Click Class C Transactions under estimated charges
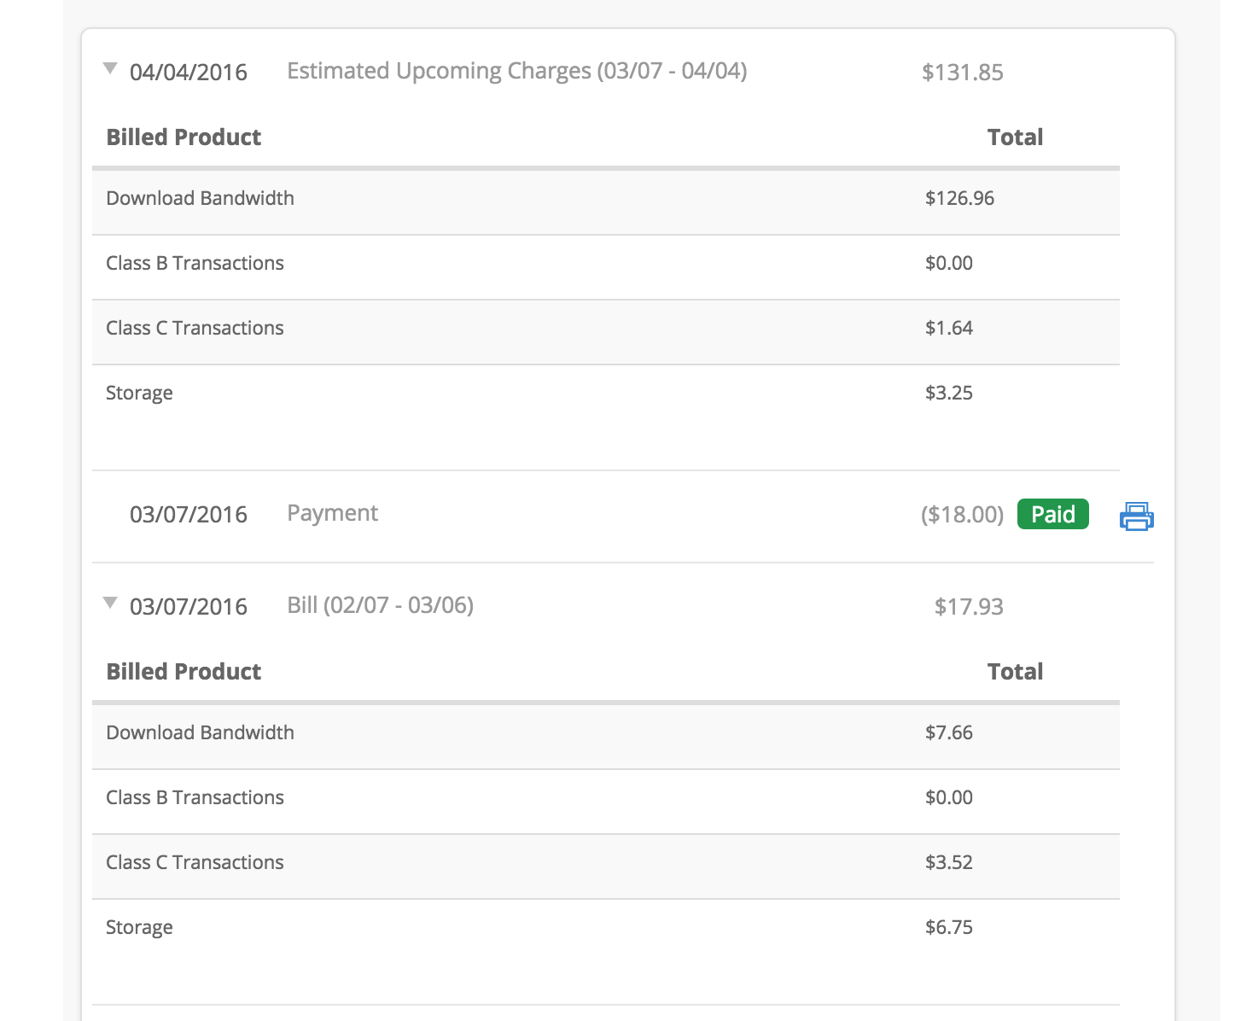Viewport: 1241px width, 1021px height. click(195, 328)
